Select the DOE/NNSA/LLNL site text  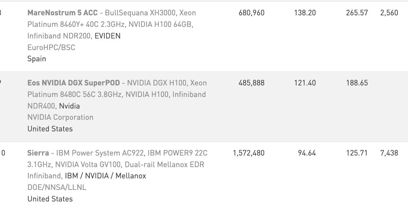click(x=57, y=188)
